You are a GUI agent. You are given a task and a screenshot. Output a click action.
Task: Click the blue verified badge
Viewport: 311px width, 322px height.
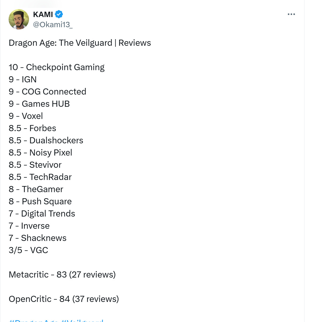(59, 14)
